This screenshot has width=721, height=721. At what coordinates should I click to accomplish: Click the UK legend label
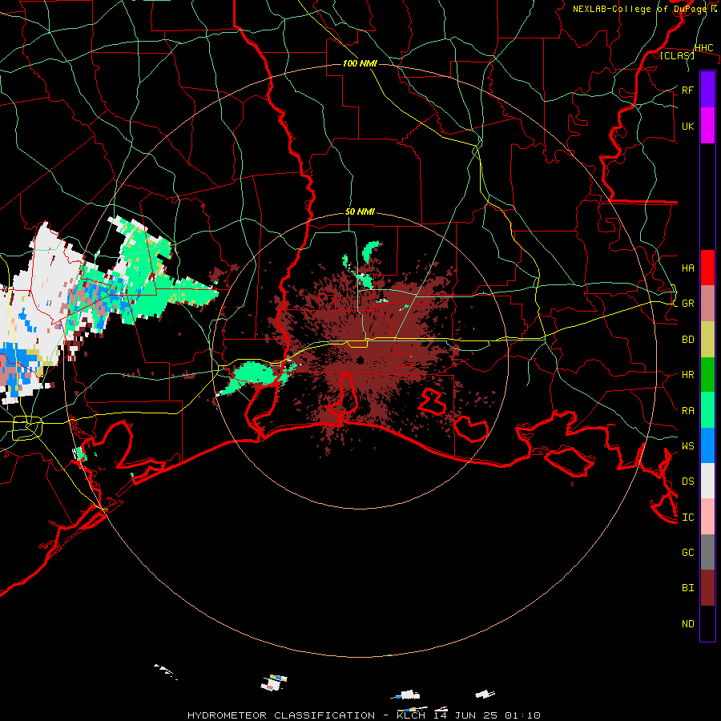pyautogui.click(x=688, y=126)
